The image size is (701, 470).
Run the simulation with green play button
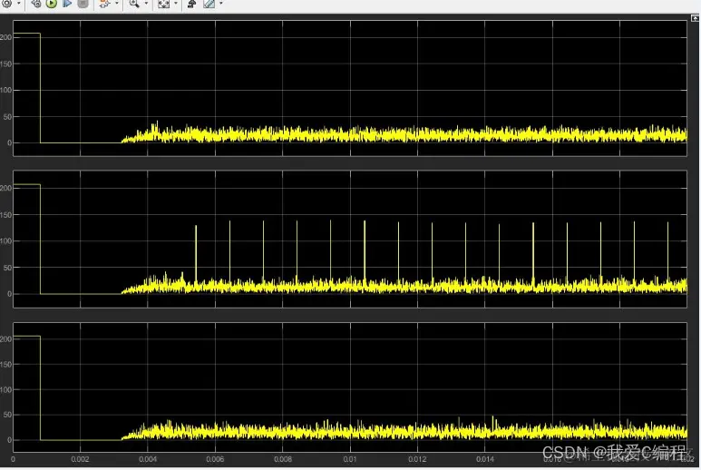52,4
